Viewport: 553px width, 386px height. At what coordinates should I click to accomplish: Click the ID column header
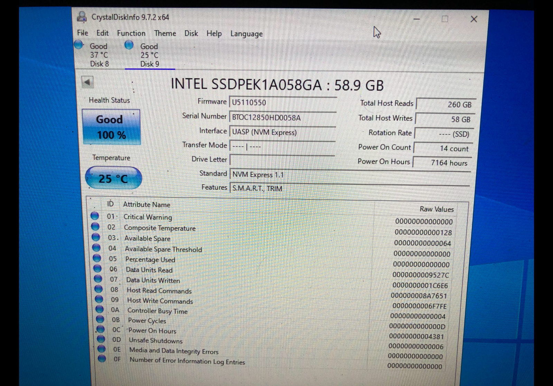(x=110, y=204)
